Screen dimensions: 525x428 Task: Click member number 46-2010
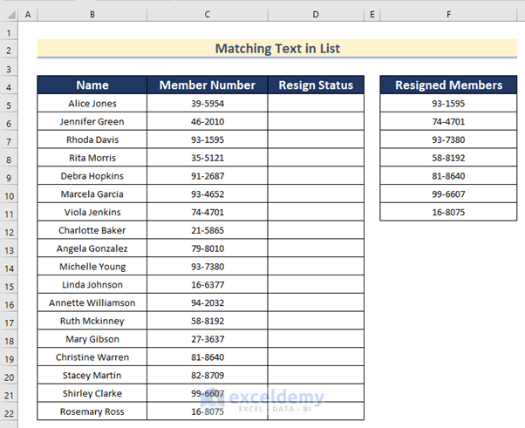[x=208, y=121]
